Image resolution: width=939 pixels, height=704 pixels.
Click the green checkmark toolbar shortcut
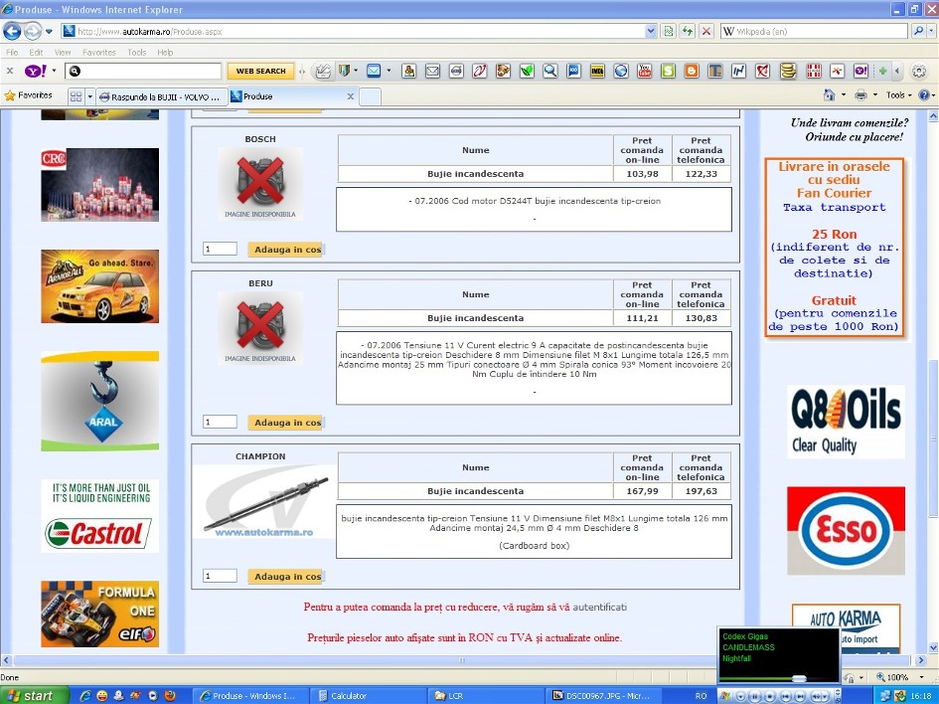pyautogui.click(x=527, y=72)
